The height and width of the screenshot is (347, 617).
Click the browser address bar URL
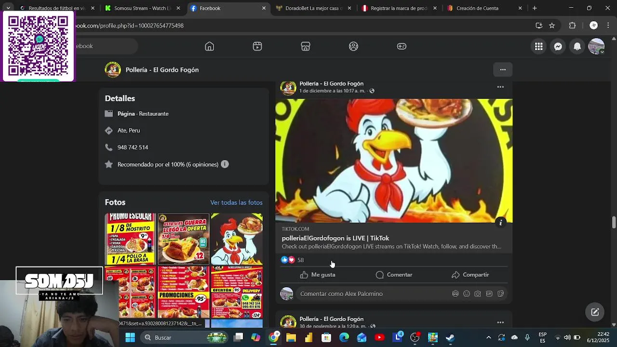point(129,26)
